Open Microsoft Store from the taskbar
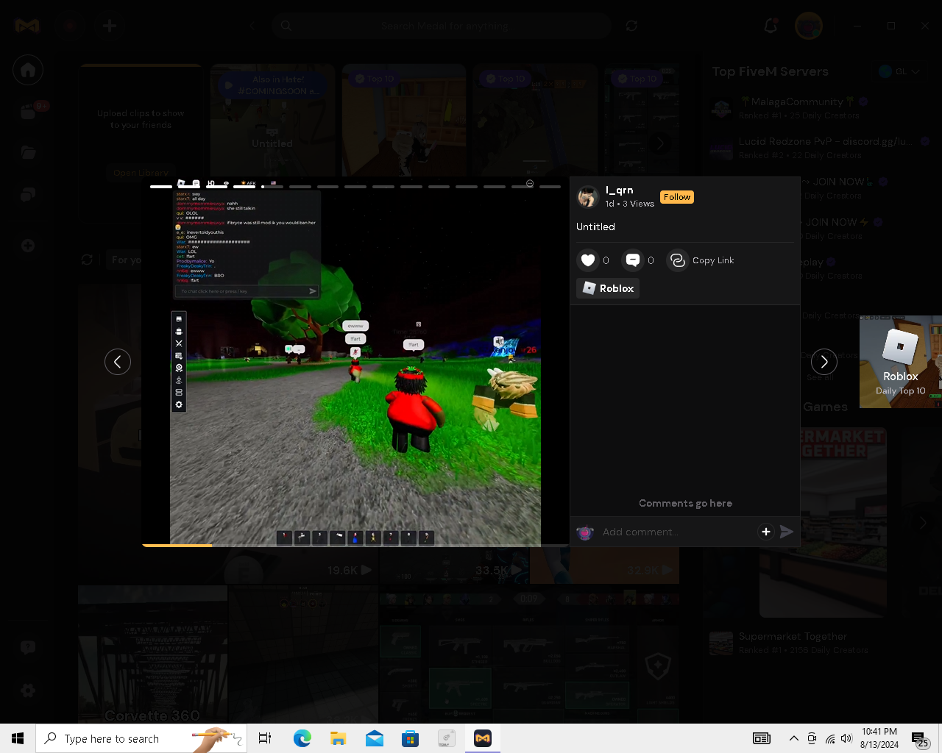This screenshot has width=942, height=753. (x=410, y=738)
